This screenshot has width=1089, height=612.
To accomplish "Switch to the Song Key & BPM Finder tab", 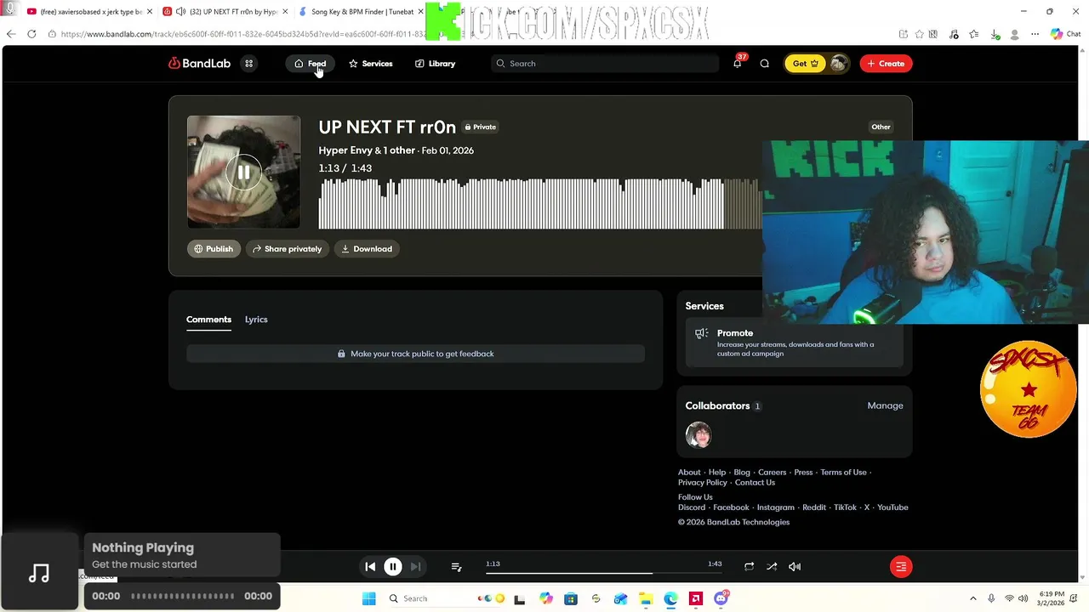I will [361, 12].
